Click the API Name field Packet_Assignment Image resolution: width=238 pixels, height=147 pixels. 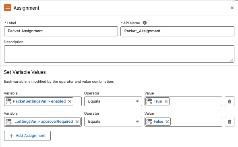coord(177,31)
